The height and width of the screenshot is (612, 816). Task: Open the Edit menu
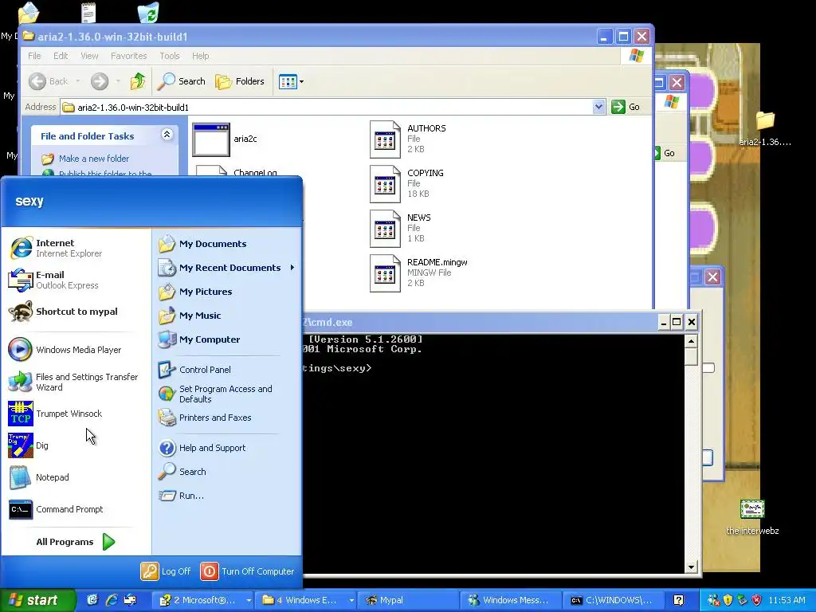61,56
